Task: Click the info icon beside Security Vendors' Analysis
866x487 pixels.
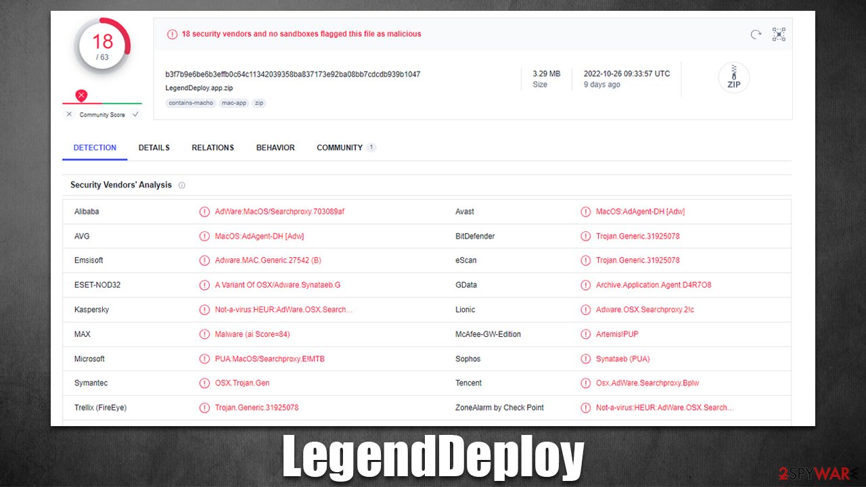Action: point(181,185)
